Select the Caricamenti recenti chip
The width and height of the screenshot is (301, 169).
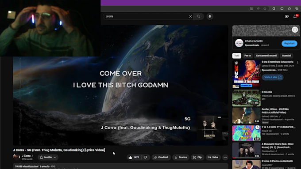(266, 56)
